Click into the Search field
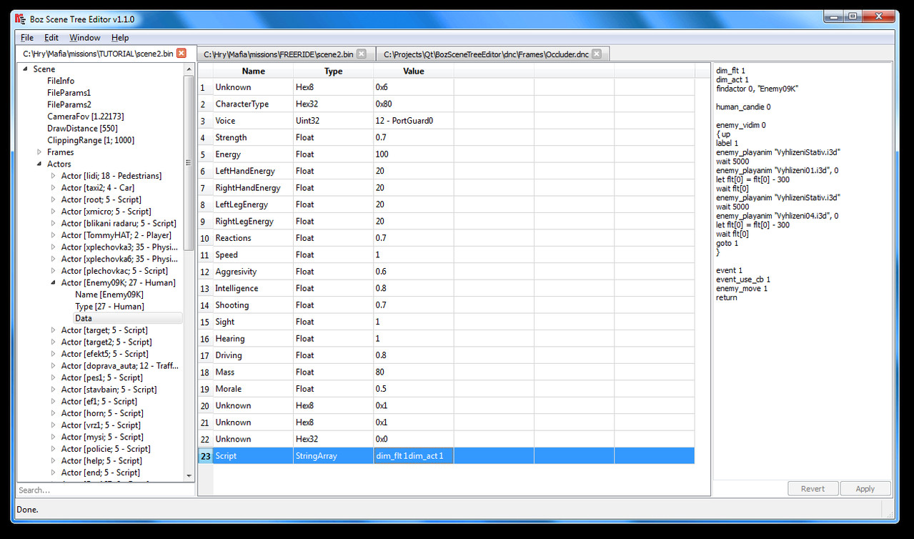Viewport: 914px width, 539px height. coord(100,490)
